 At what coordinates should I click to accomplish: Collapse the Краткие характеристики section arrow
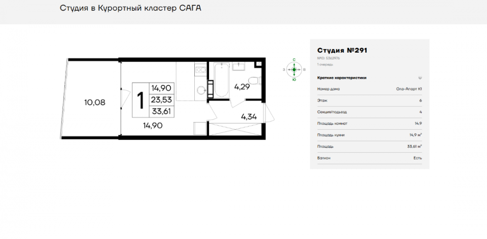tap(420, 78)
